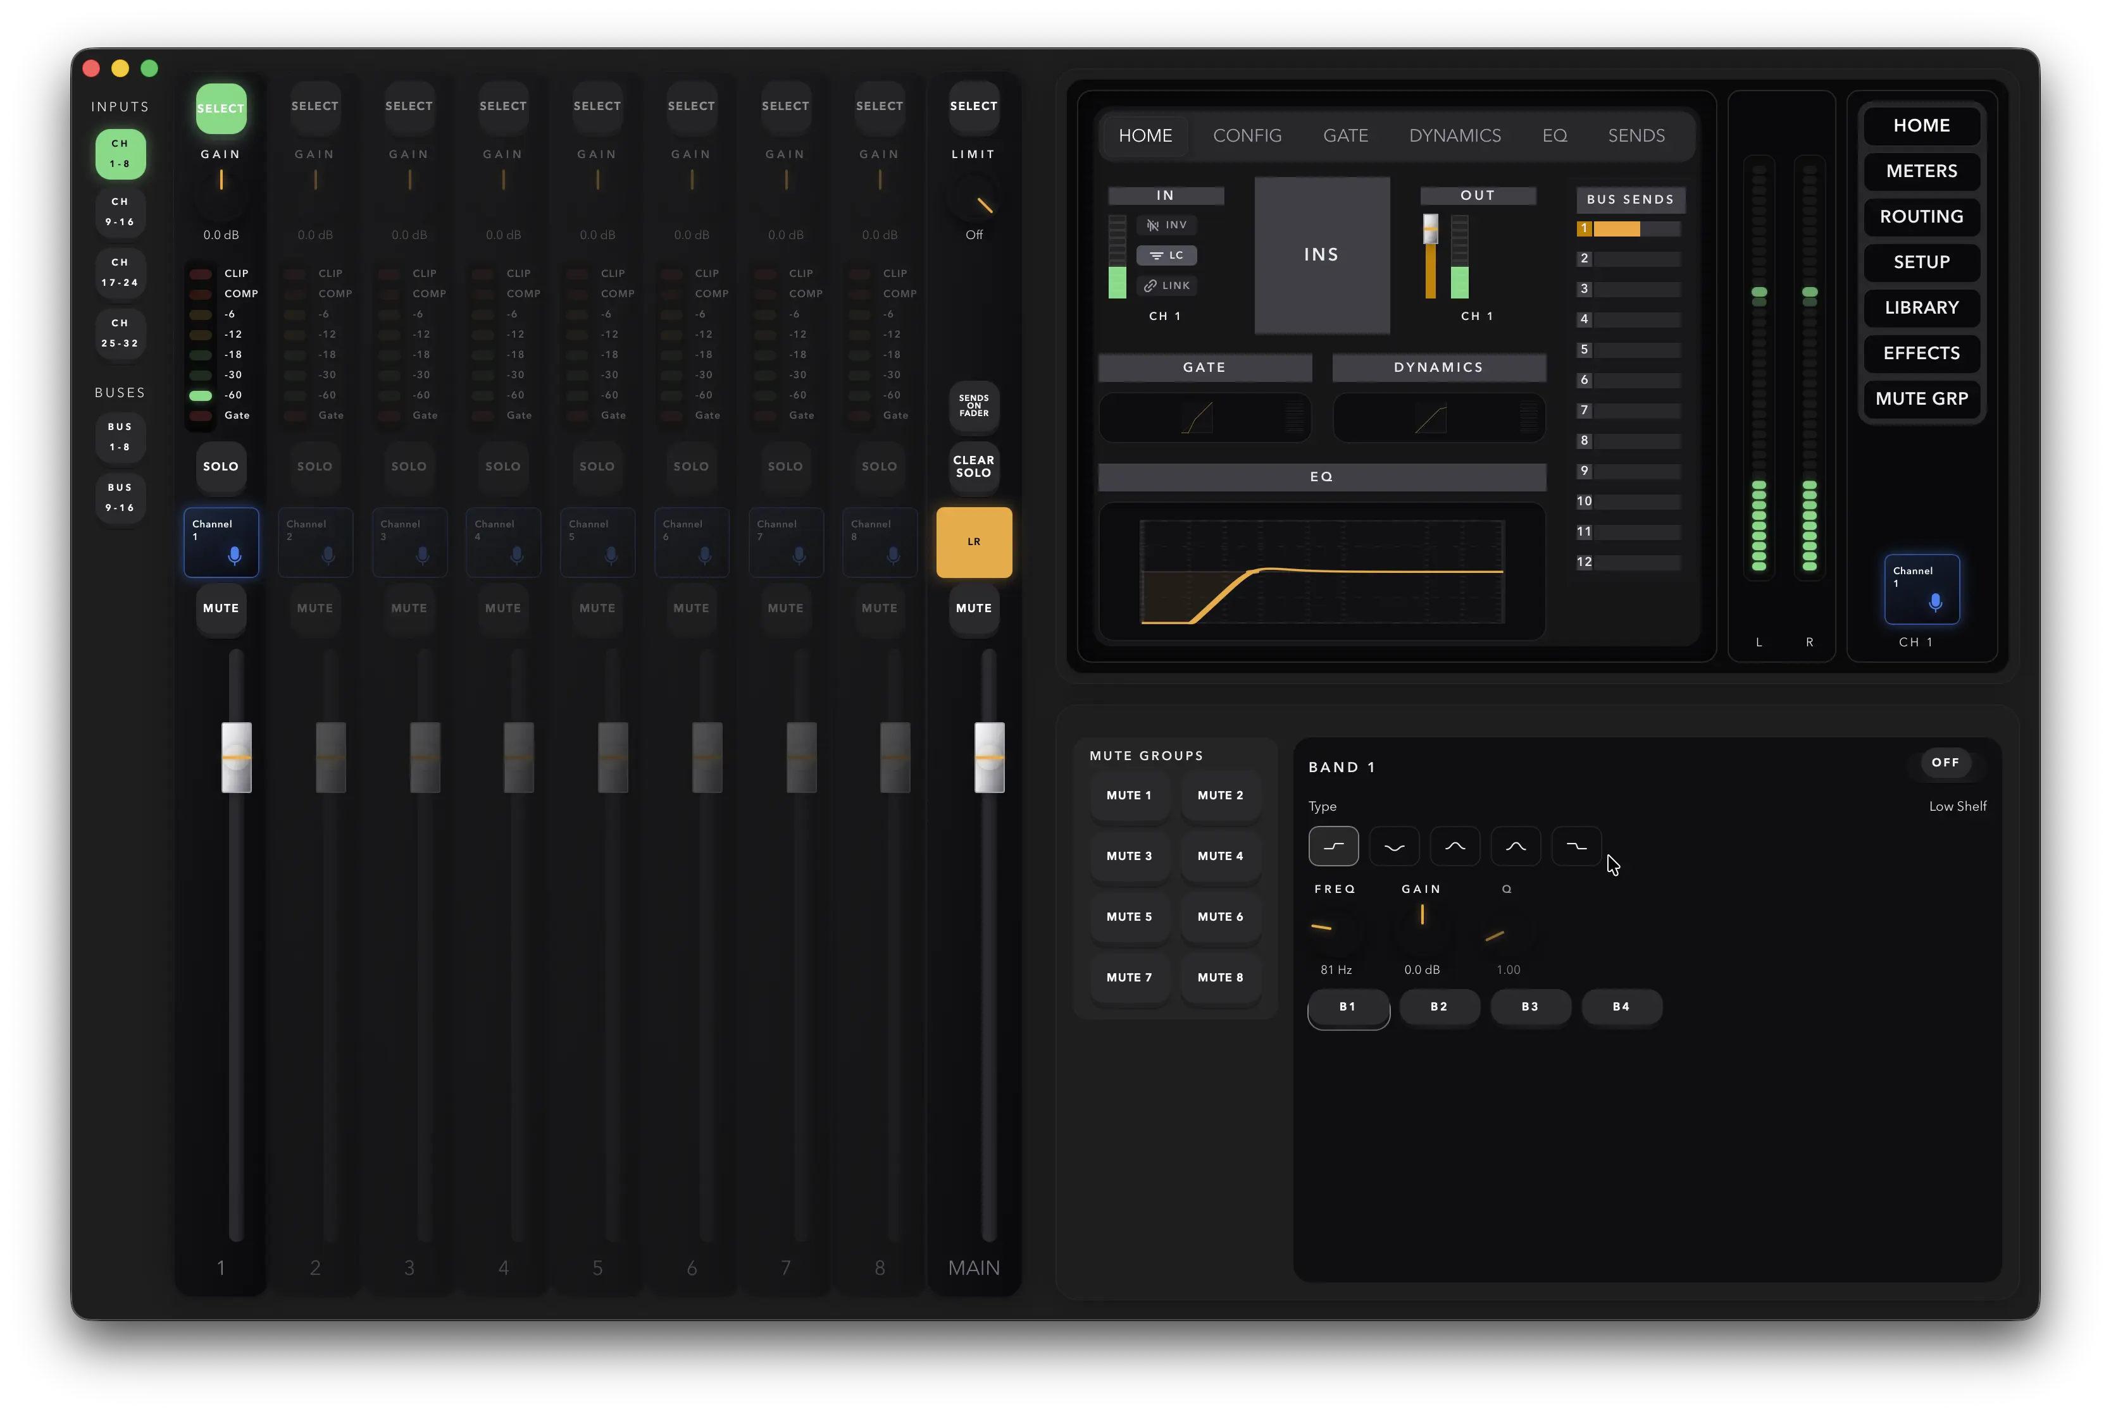This screenshot has height=1414, width=2111.
Task: Click the LINK chain icon button
Action: [1166, 286]
